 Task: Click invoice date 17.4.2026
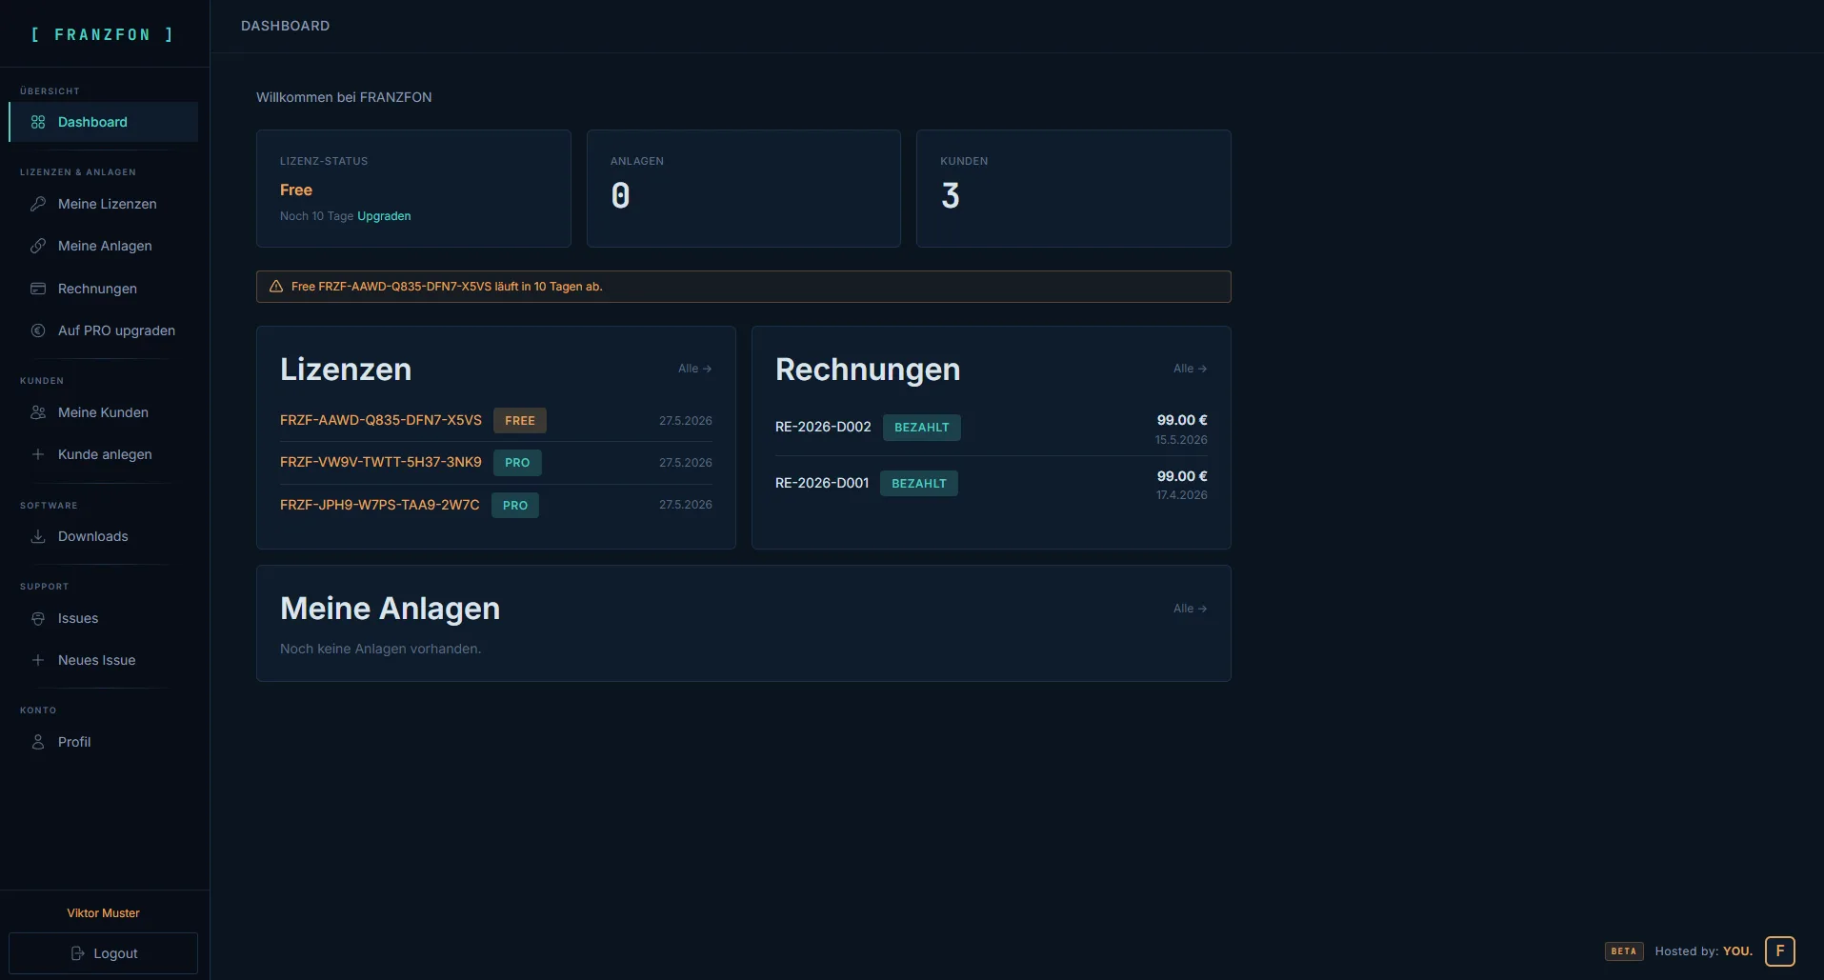pos(1182,495)
